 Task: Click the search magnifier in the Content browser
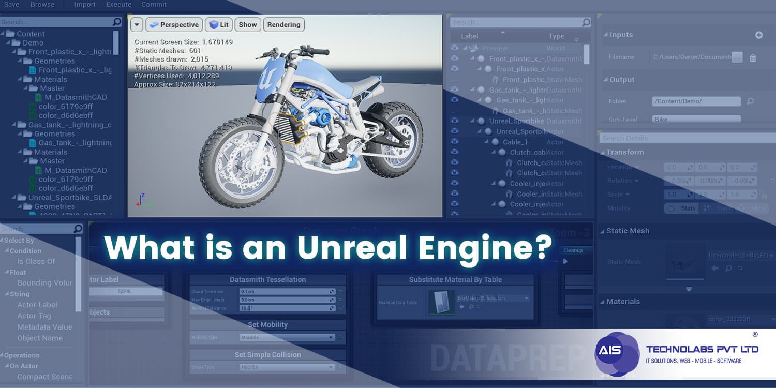(117, 22)
